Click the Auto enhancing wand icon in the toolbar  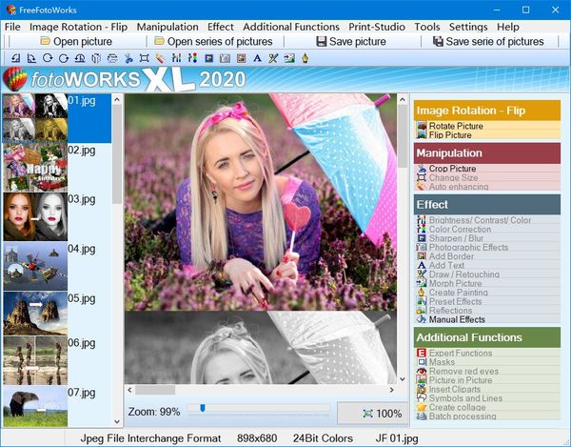pyautogui.click(x=160, y=58)
